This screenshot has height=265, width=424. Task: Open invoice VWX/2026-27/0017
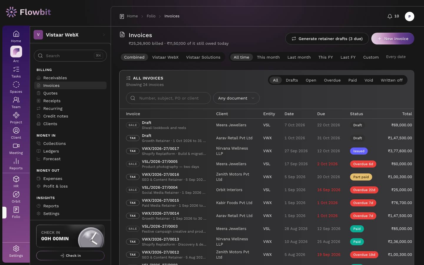coord(160,149)
